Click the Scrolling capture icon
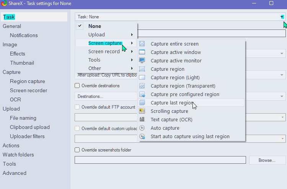Viewport: 287px width, 189px height. pyautogui.click(x=142, y=111)
